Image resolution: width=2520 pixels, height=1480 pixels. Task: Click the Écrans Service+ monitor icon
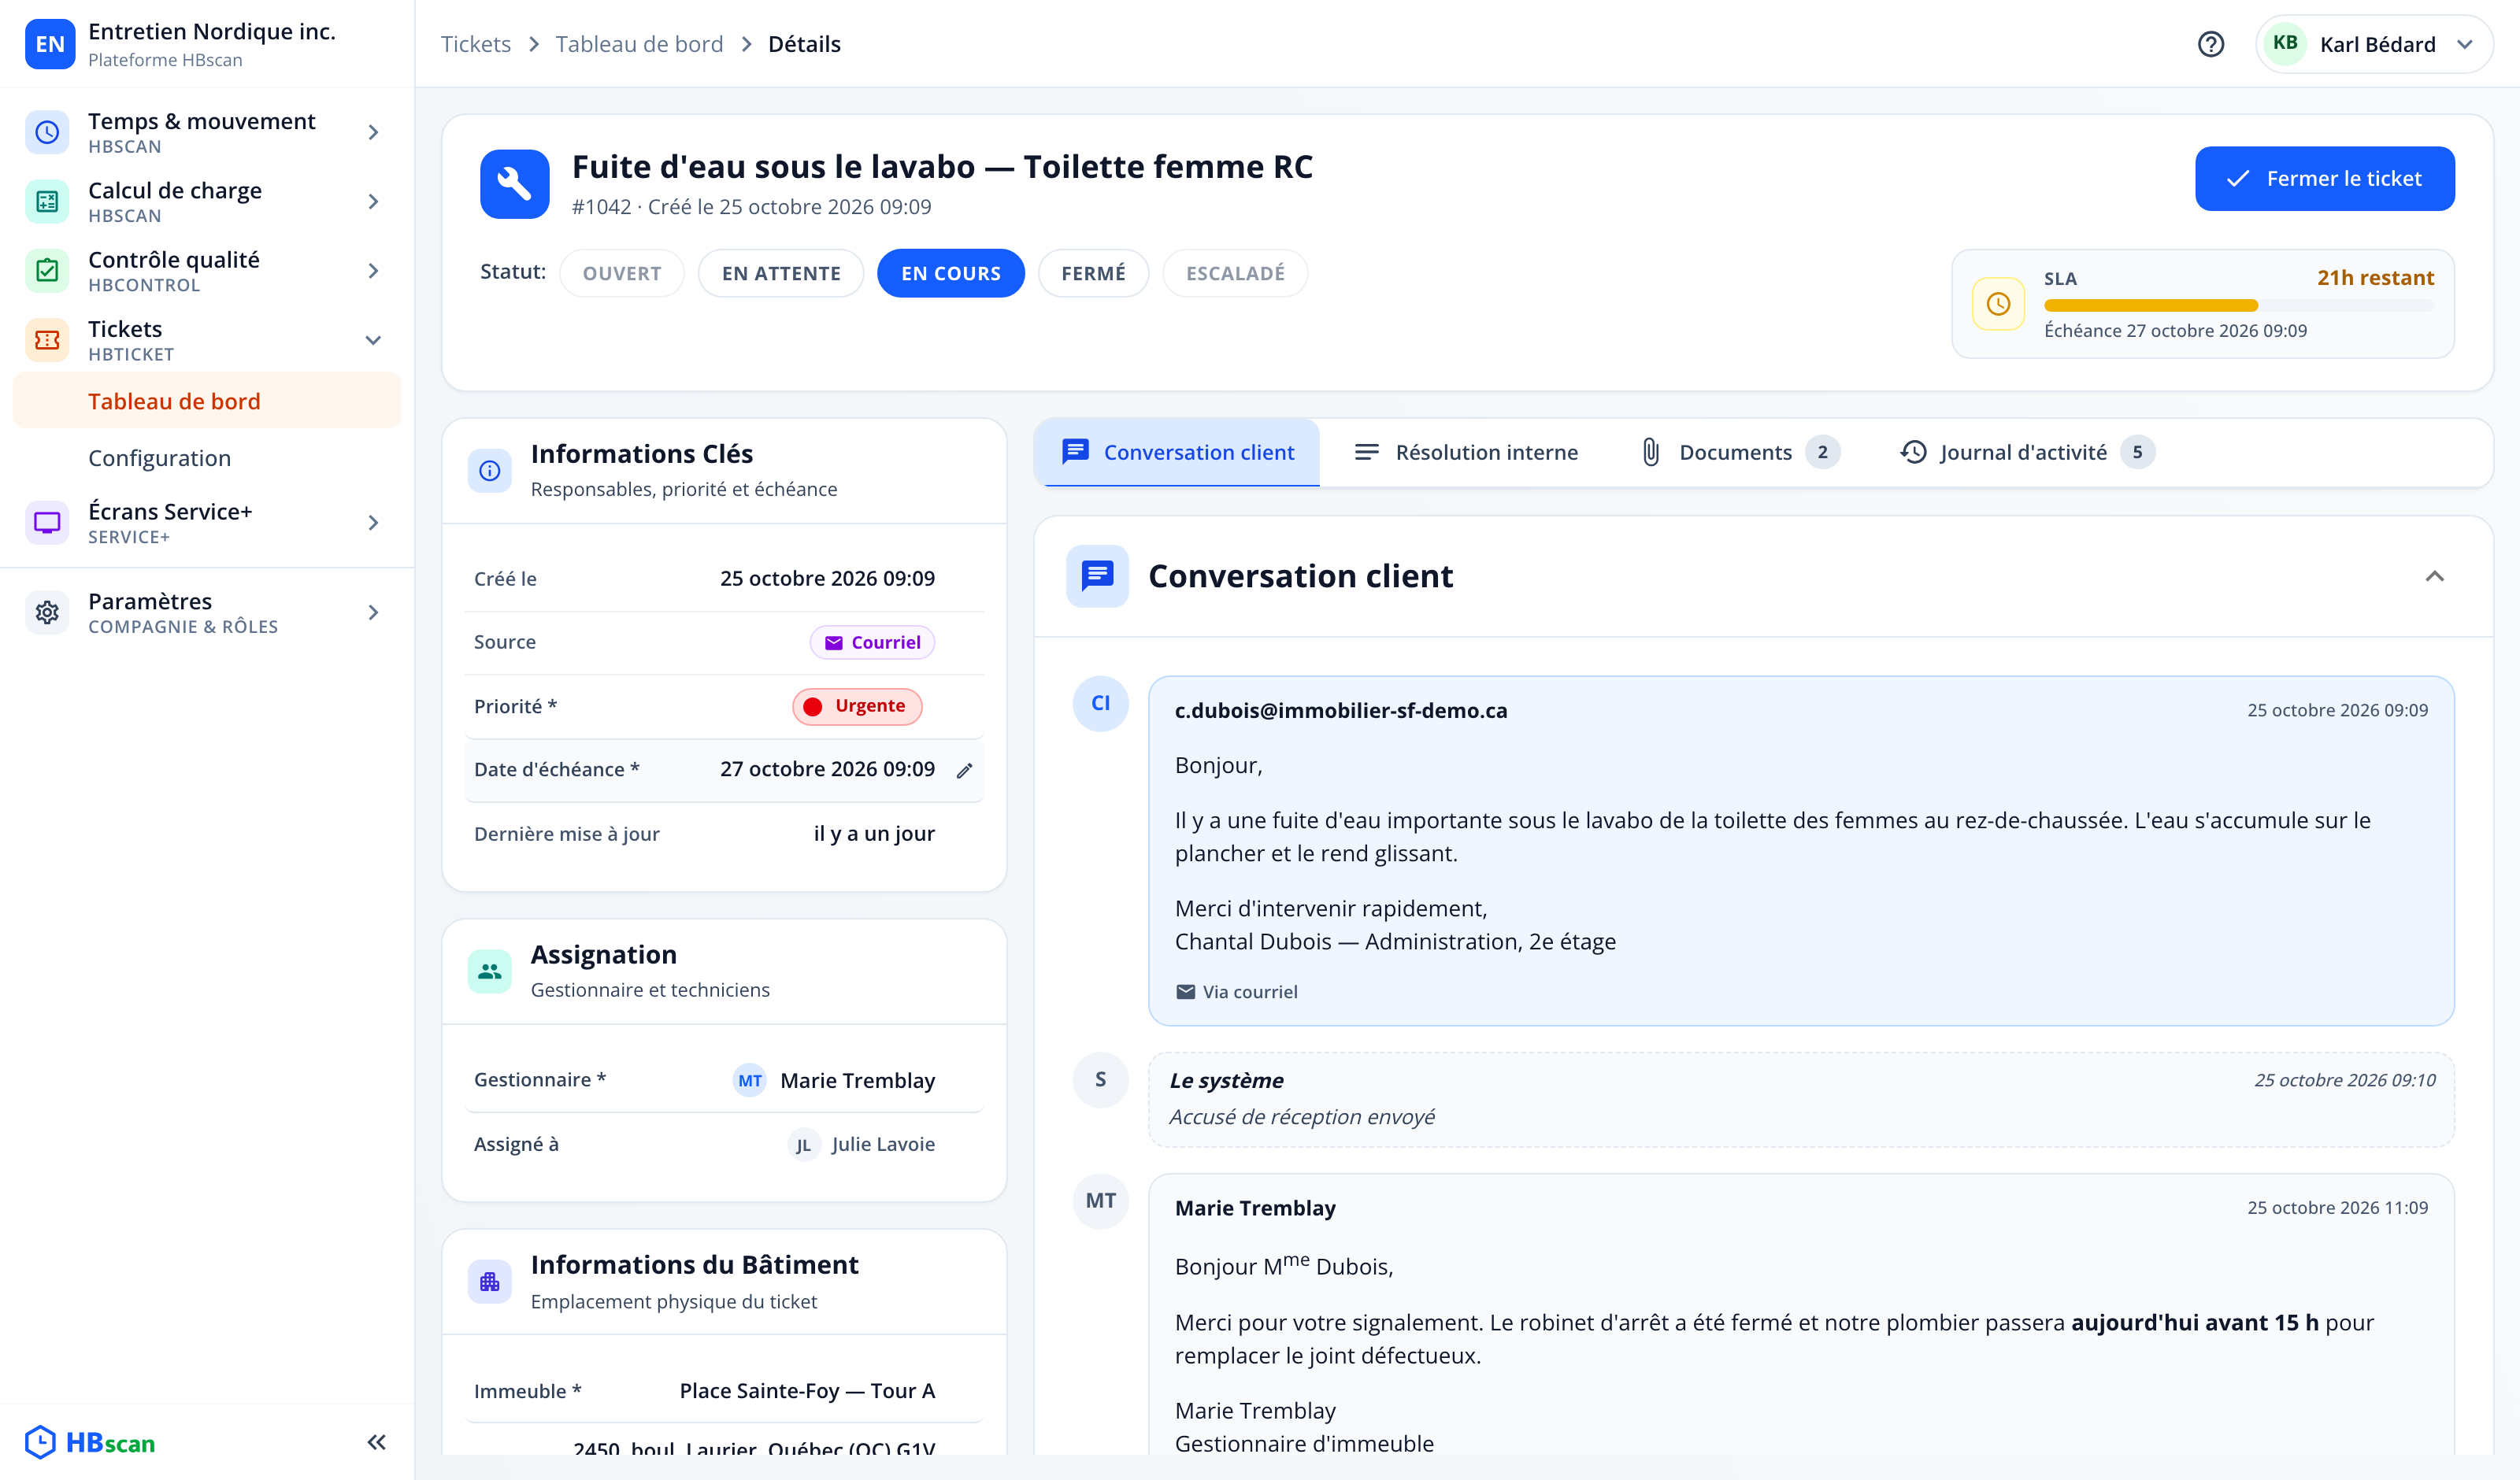coord(47,522)
